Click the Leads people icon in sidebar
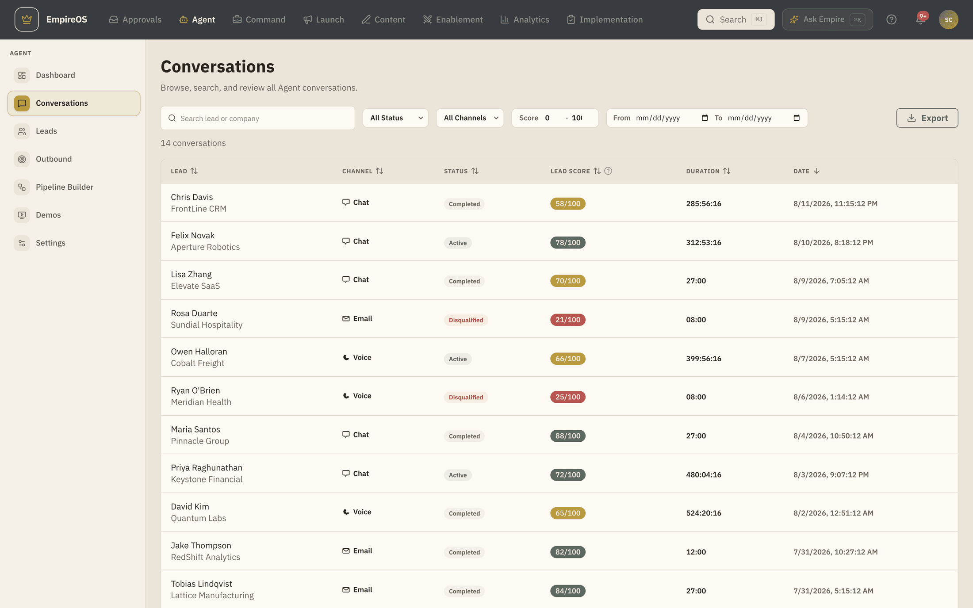Screen dimensions: 973x608 click(22, 131)
